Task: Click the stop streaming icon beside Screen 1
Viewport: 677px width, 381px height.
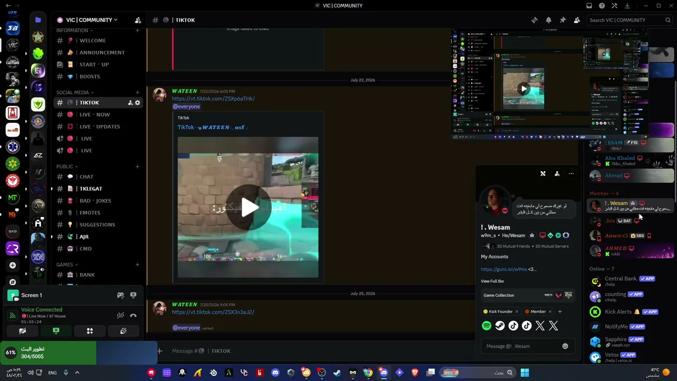Action: point(133,295)
